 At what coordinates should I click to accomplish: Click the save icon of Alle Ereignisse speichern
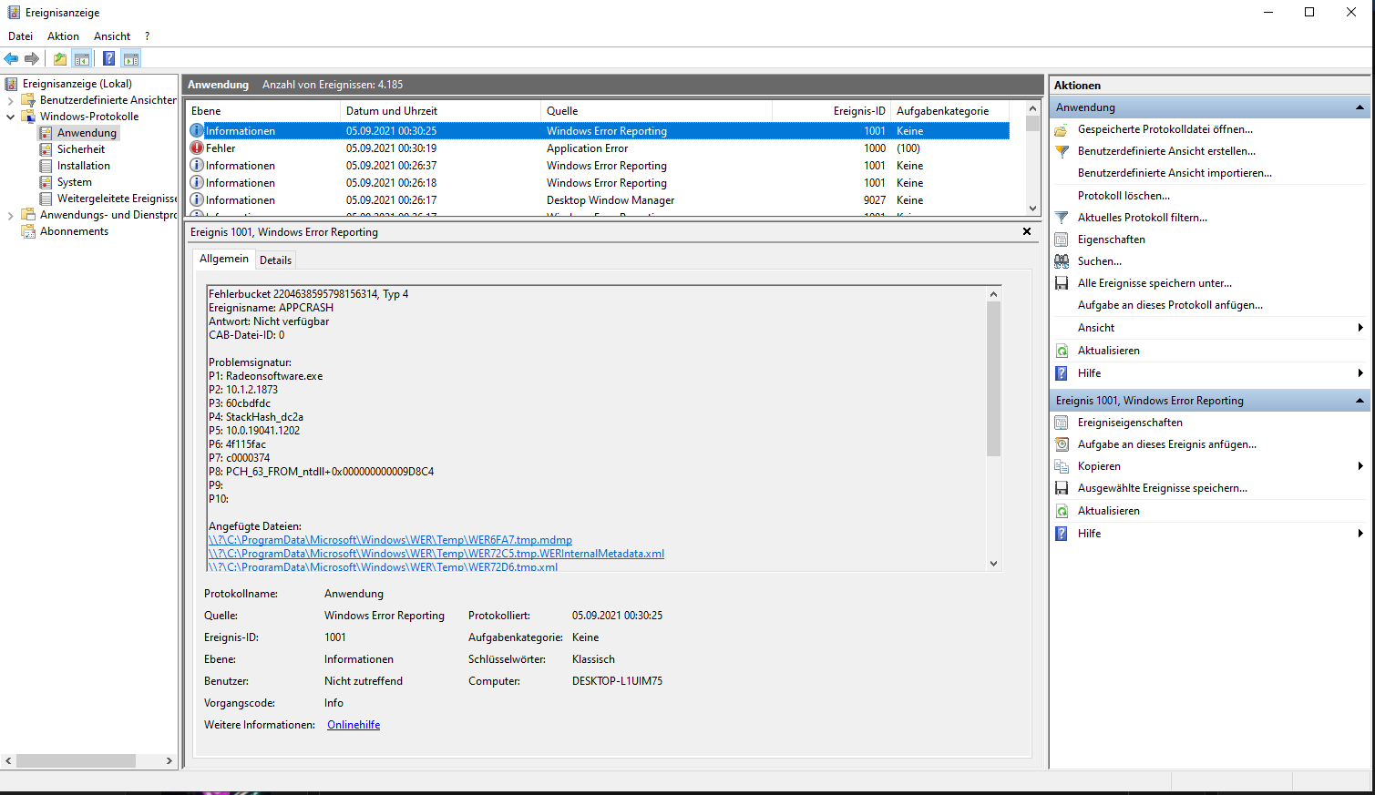(1062, 283)
